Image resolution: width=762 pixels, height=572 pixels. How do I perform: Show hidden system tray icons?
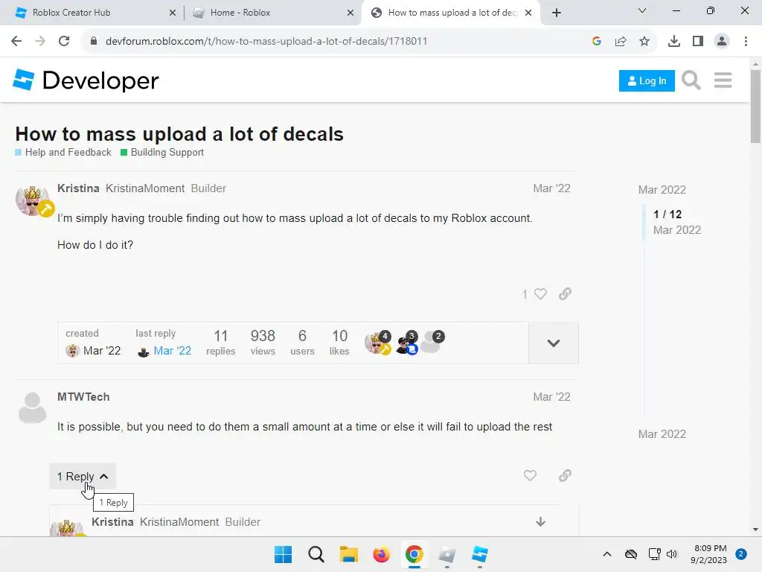click(x=607, y=554)
